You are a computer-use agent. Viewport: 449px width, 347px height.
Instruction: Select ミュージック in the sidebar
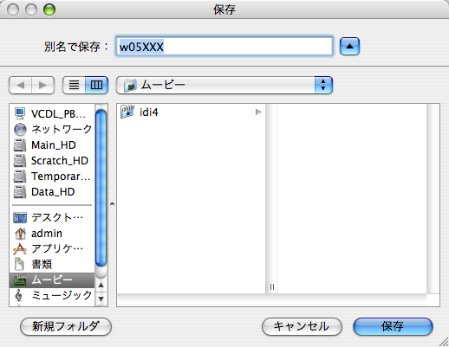click(52, 295)
